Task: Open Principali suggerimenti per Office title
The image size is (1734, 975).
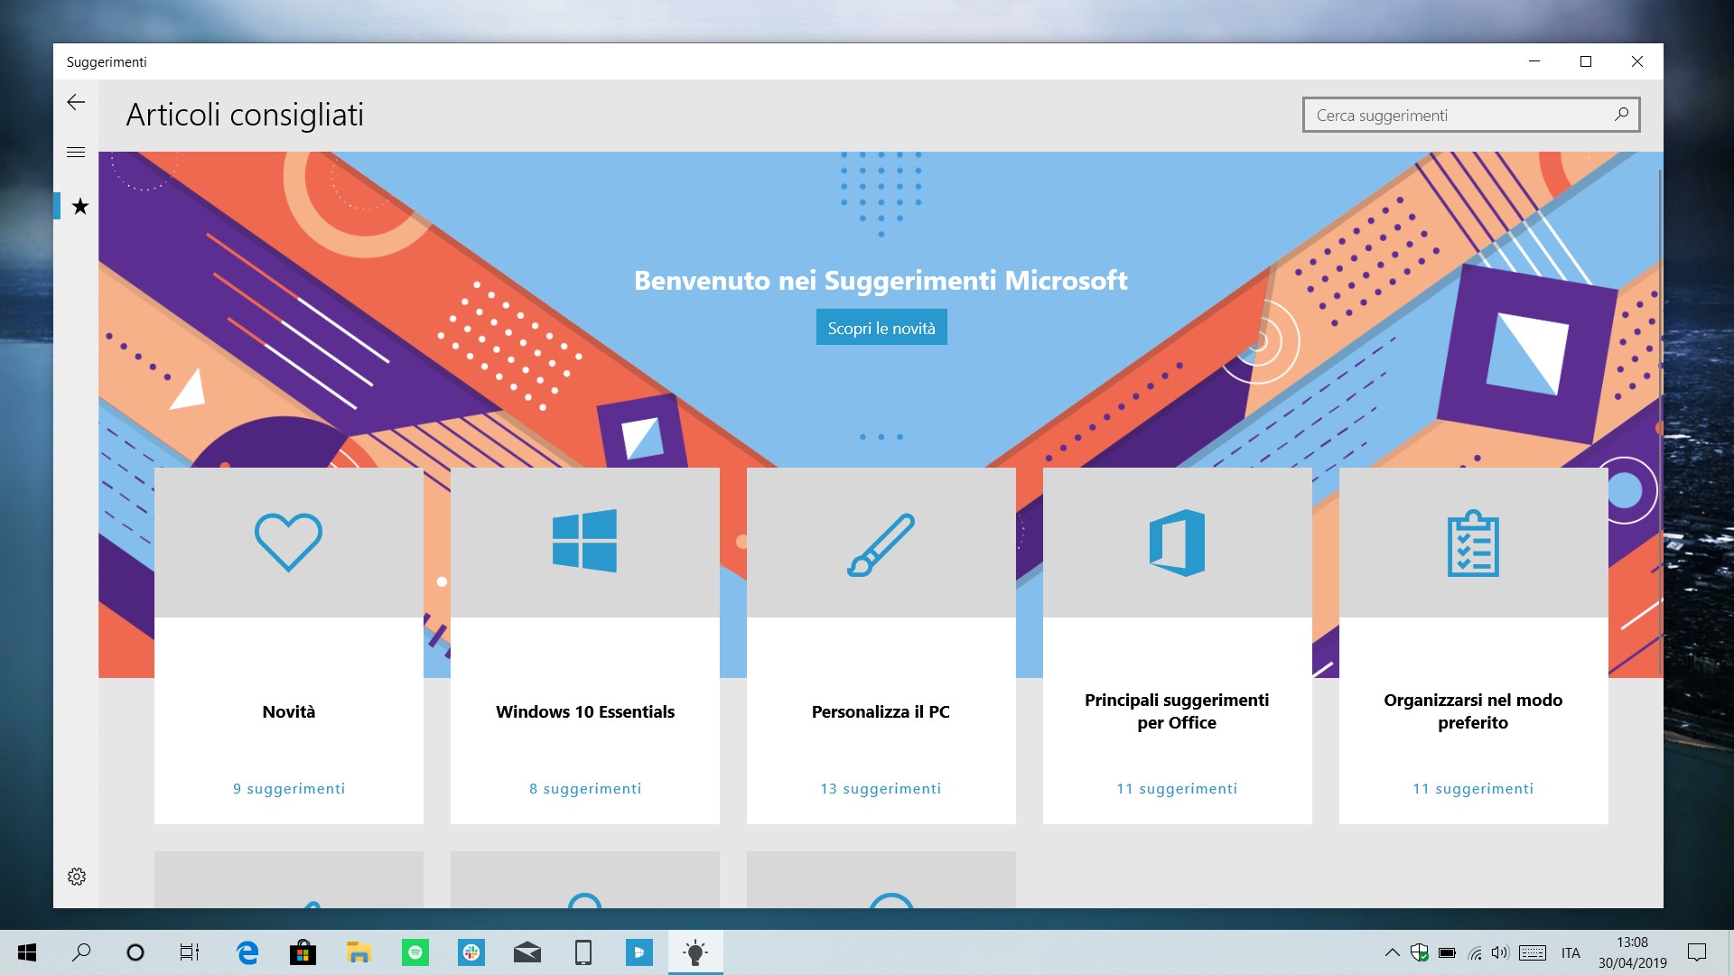Action: tap(1177, 711)
